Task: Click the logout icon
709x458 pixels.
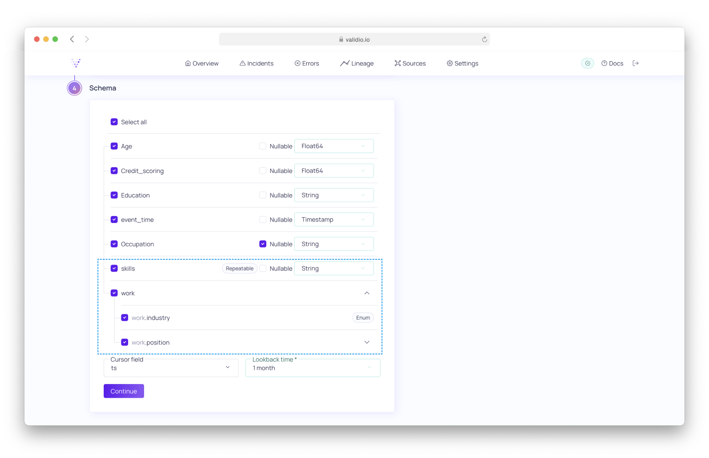Action: pos(635,63)
